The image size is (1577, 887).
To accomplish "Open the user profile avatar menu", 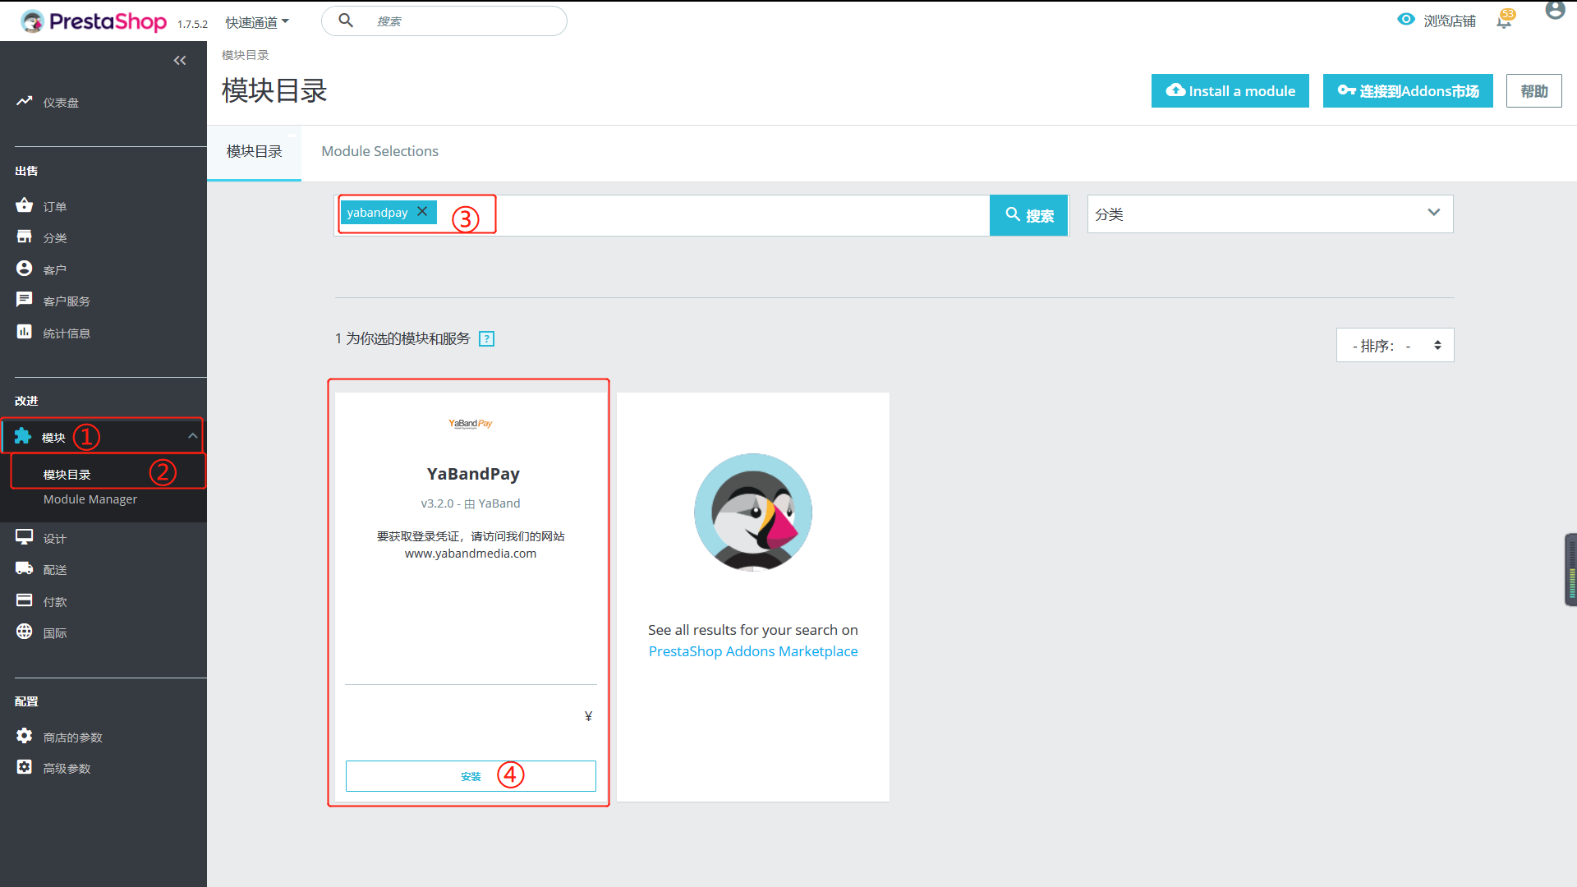I will click(1554, 11).
